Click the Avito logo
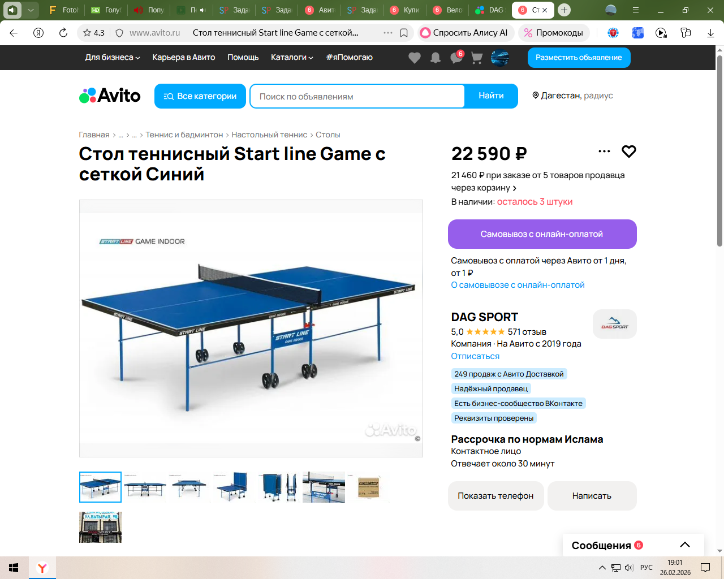 pos(110,96)
